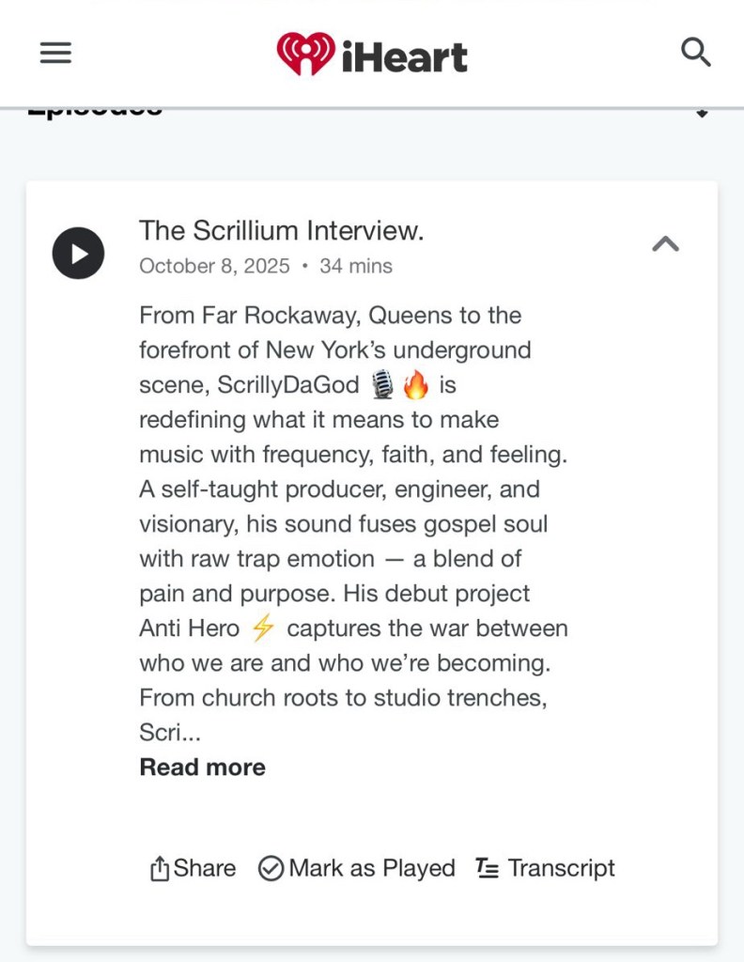Click the Share upload icon
Image resolution: width=744 pixels, height=962 pixels.
coord(159,869)
